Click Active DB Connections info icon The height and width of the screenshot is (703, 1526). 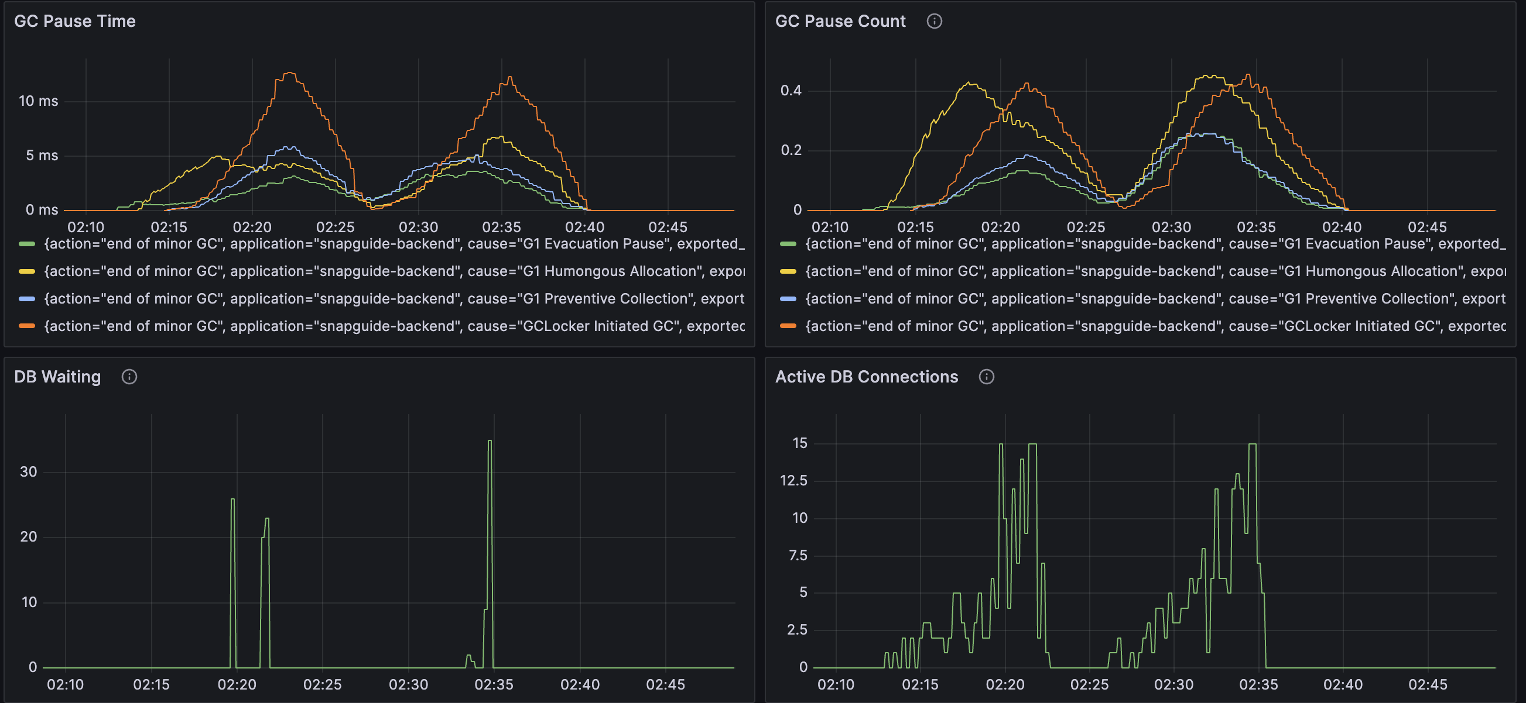[986, 377]
